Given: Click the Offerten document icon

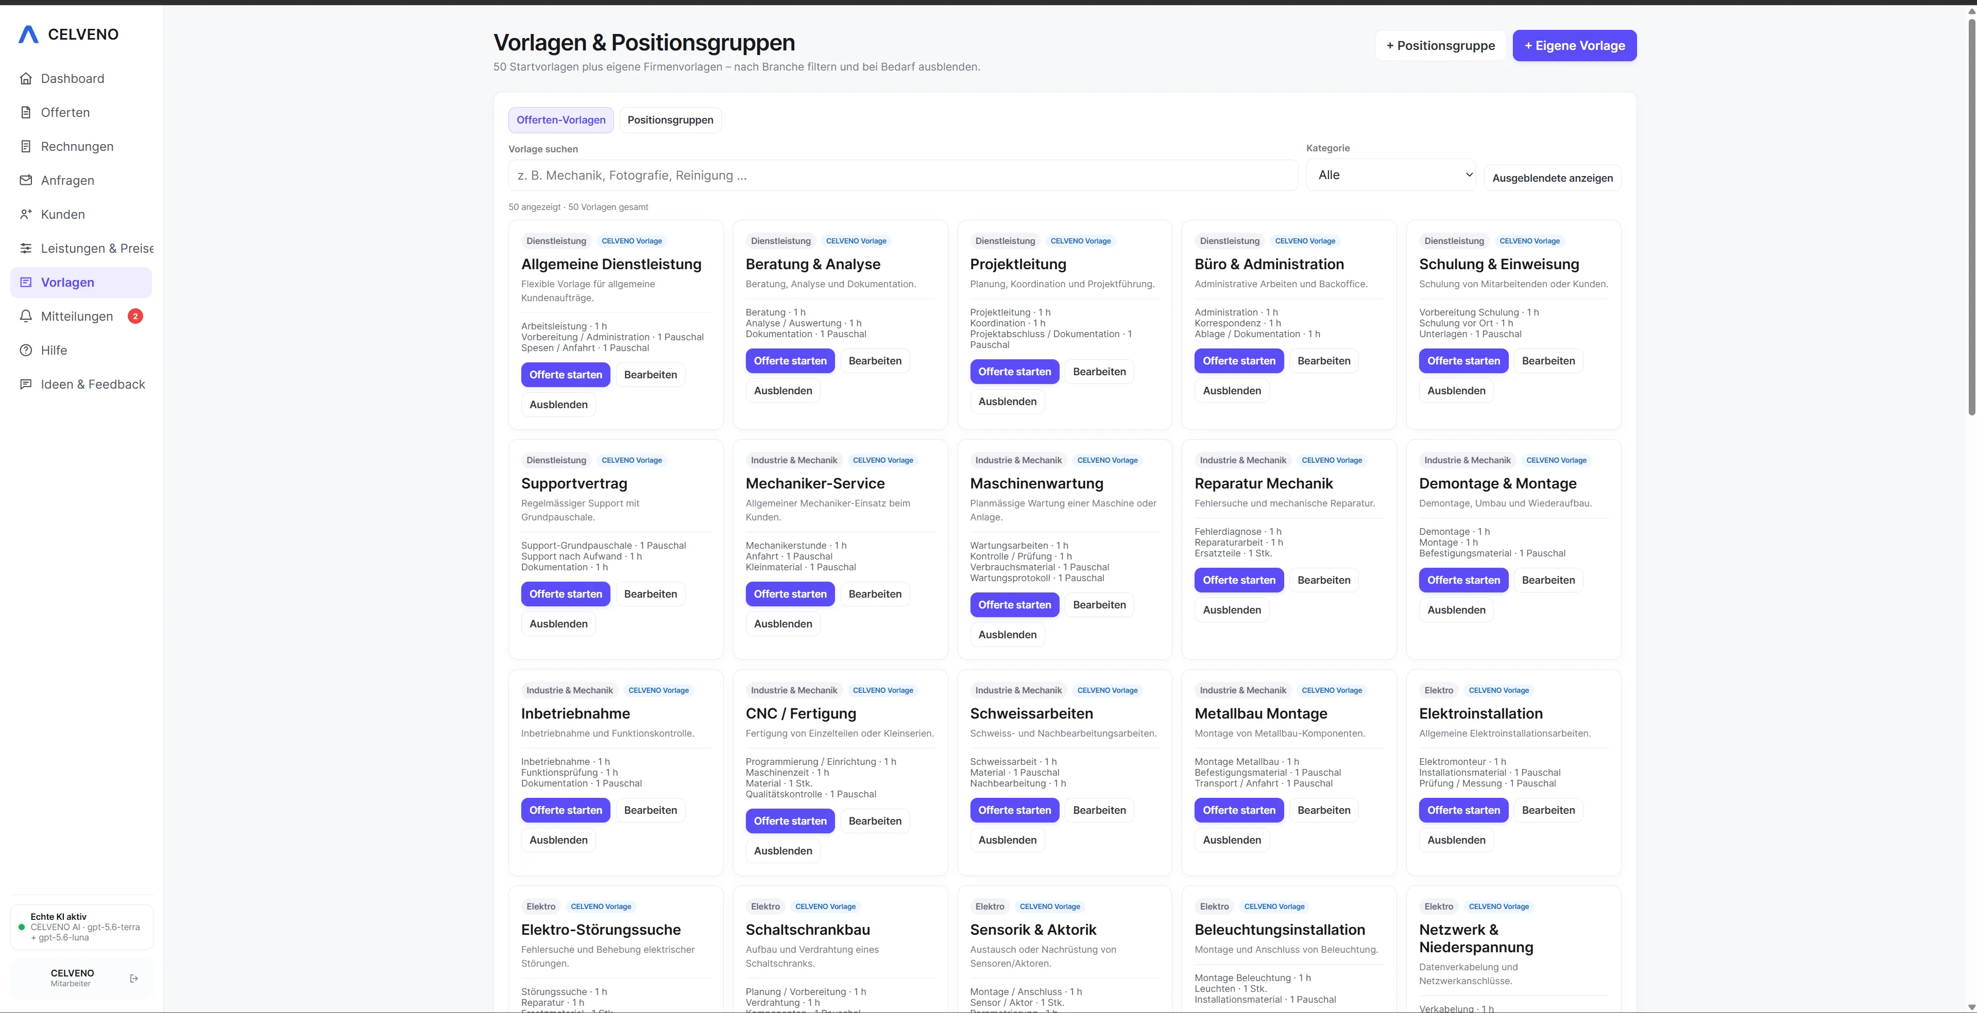Looking at the screenshot, I should coord(26,113).
